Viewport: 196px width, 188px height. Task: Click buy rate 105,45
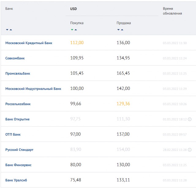click(x=77, y=73)
